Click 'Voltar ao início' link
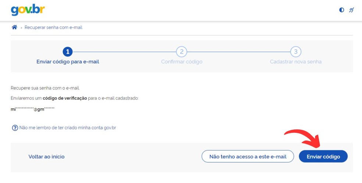The height and width of the screenshot is (183, 362). (x=46, y=157)
